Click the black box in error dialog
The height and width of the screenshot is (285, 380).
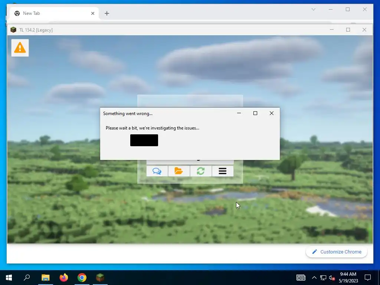[x=144, y=140]
